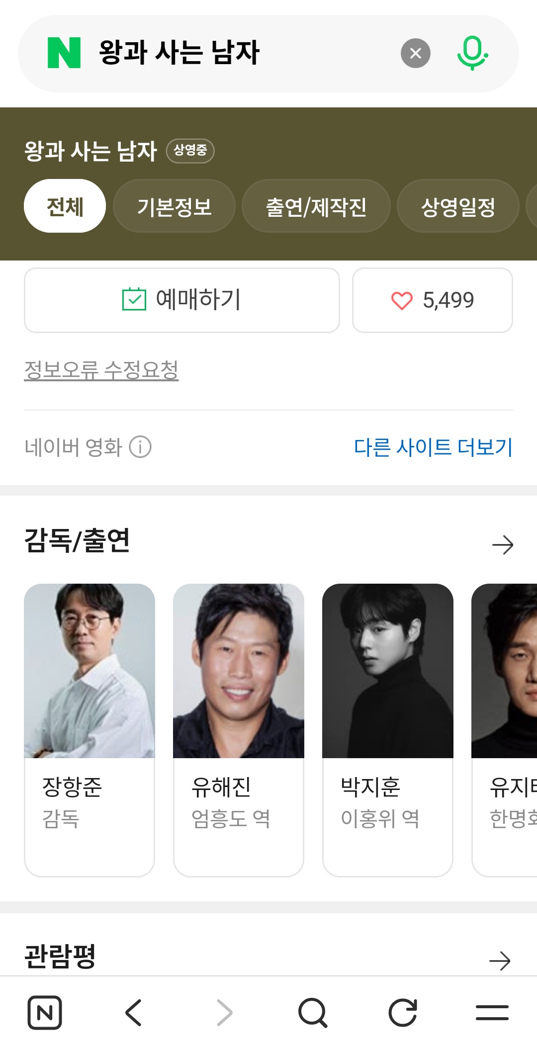The width and height of the screenshot is (537, 1050).
Task: Switch to 기본정보 tab
Action: [x=174, y=206]
